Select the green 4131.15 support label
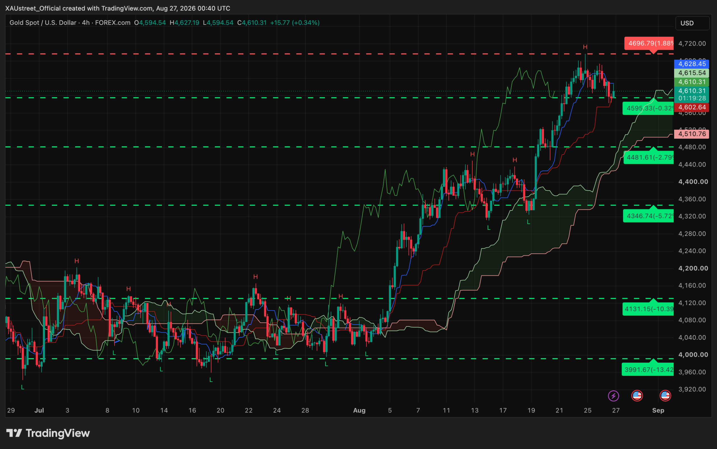 tap(648, 309)
